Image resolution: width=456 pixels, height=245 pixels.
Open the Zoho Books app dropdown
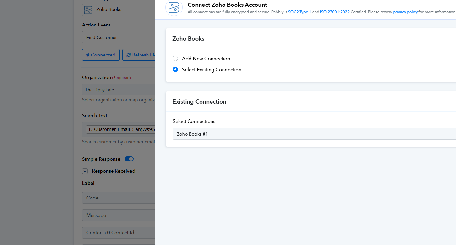[x=119, y=10]
